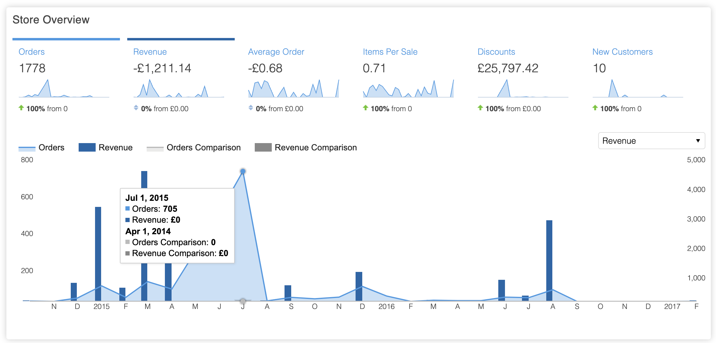This screenshot has height=343, width=716.
Task: Toggle Revenue Comparison legend swatch
Action: point(263,148)
